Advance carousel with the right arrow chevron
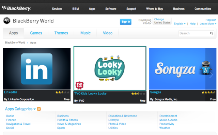 [211, 75]
